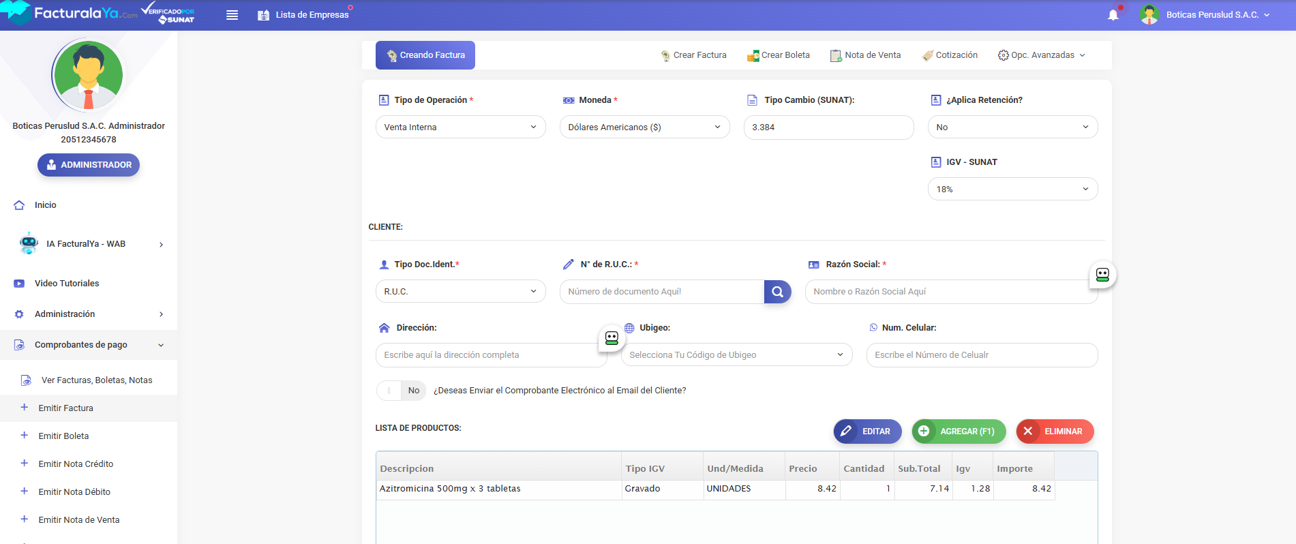Click the large profile picture in sidebar
Image resolution: width=1296 pixels, height=544 pixels.
[x=89, y=75]
